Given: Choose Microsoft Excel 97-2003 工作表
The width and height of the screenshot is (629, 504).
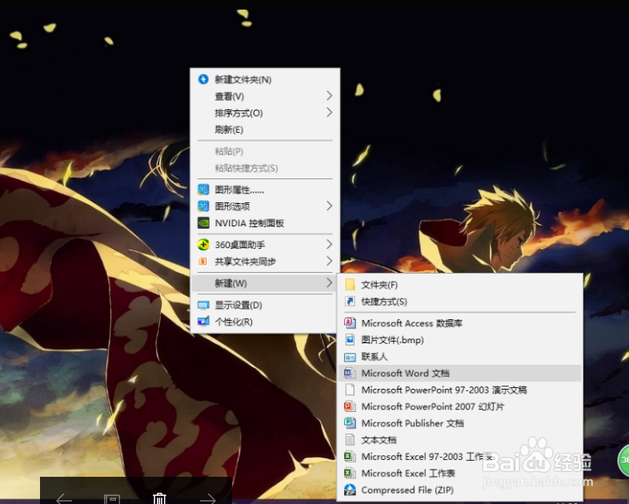Looking at the screenshot, I should tap(459, 457).
